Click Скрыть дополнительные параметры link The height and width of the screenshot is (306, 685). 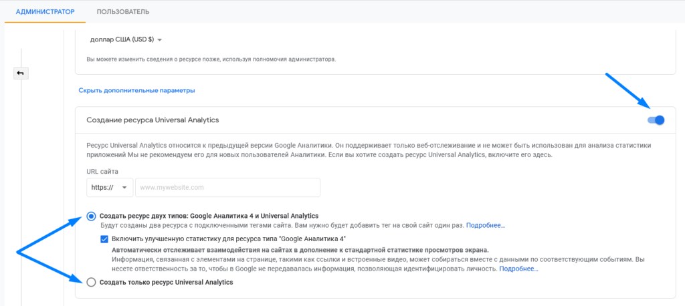click(136, 90)
